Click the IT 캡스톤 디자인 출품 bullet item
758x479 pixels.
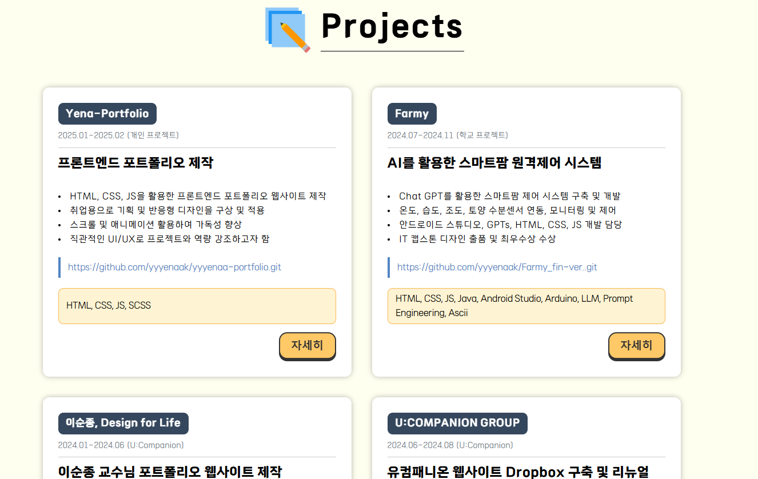pos(477,239)
